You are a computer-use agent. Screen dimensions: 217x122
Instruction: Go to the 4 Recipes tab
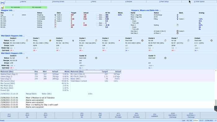[x=129, y=2]
